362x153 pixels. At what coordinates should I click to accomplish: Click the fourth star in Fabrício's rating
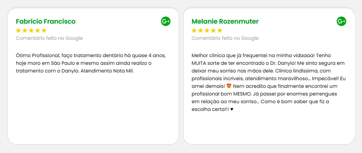38,30
